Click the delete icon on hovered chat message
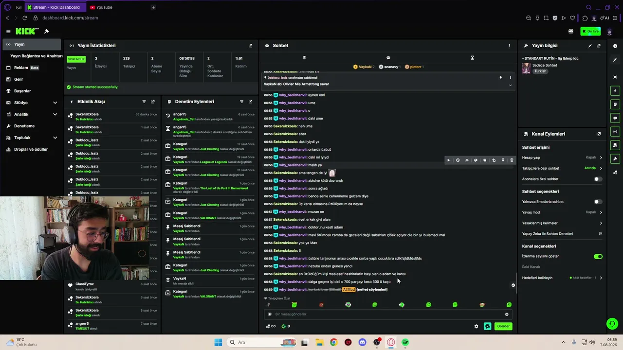The height and width of the screenshot is (350, 623). pyautogui.click(x=512, y=160)
